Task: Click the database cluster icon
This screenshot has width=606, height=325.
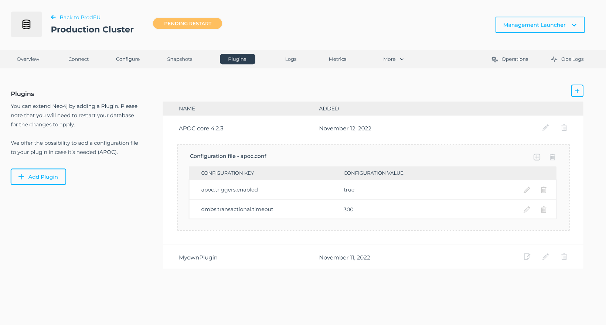Action: [x=26, y=24]
